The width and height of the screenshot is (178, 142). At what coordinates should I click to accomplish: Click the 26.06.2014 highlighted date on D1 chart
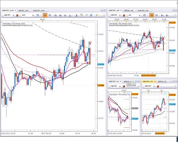point(159,133)
